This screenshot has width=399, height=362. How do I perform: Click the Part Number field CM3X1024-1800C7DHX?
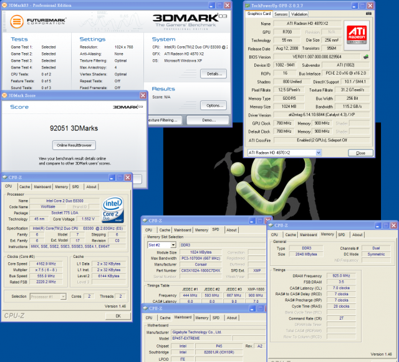(x=201, y=270)
